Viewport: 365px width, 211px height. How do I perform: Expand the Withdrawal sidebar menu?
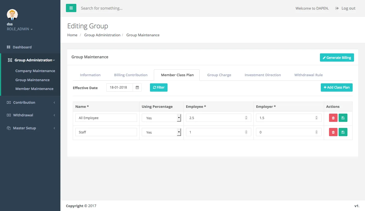[30, 115]
